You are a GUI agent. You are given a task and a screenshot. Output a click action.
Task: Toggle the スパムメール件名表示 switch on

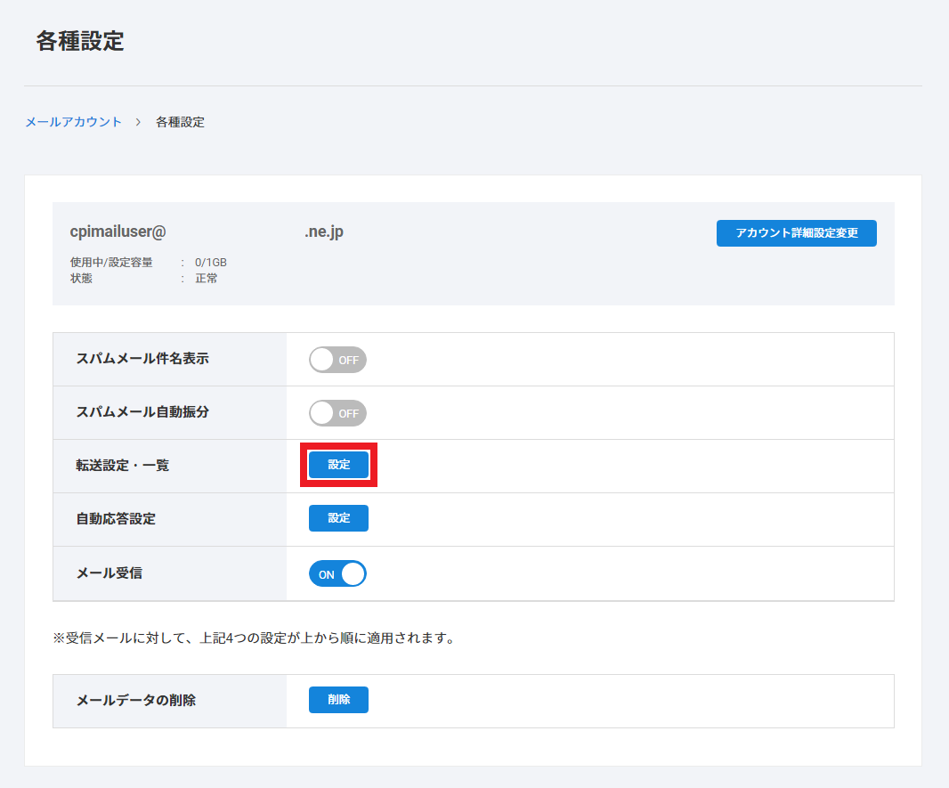(337, 360)
